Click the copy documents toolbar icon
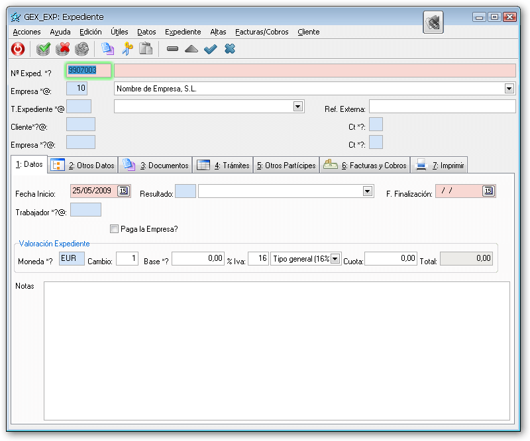This screenshot has width=530, height=441. (x=107, y=48)
